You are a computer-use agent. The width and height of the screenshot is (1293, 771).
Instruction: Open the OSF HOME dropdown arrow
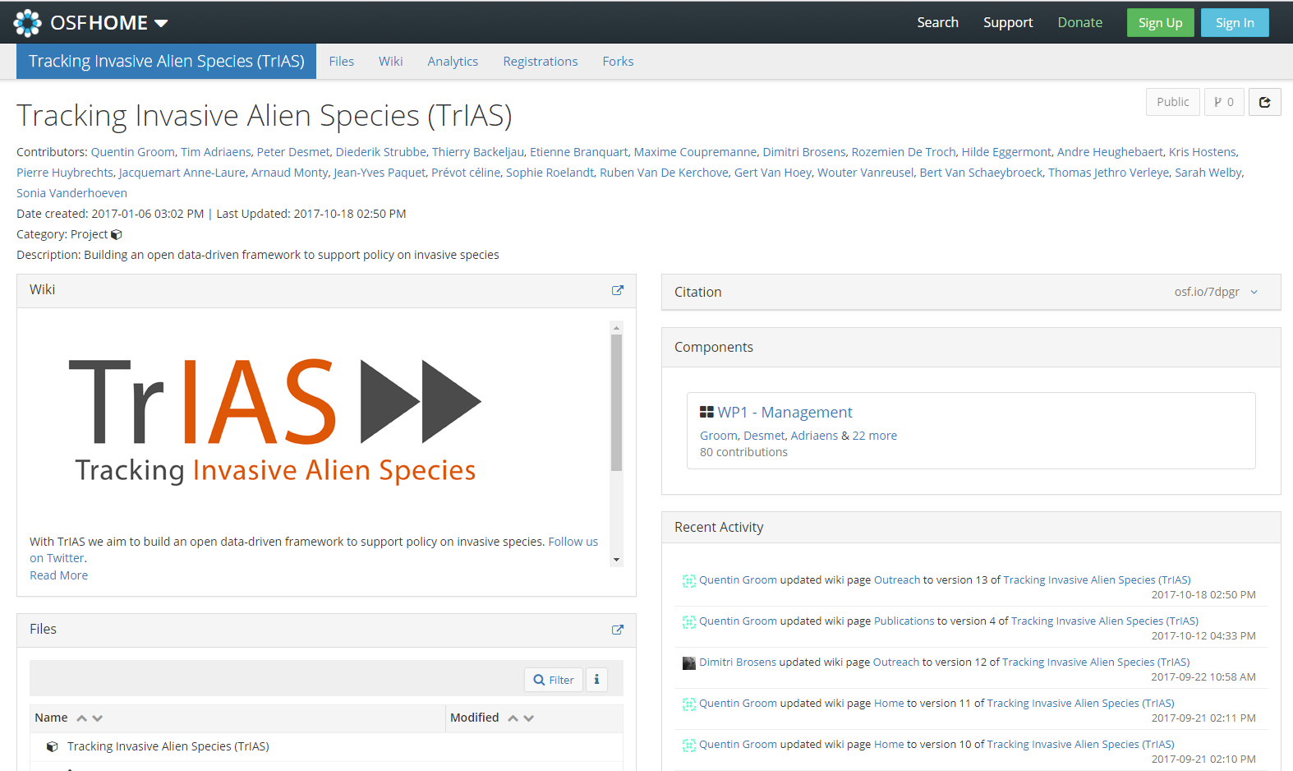[161, 23]
